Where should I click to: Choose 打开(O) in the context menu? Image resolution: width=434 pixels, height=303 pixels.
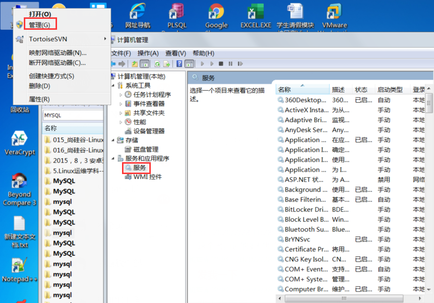(x=40, y=14)
